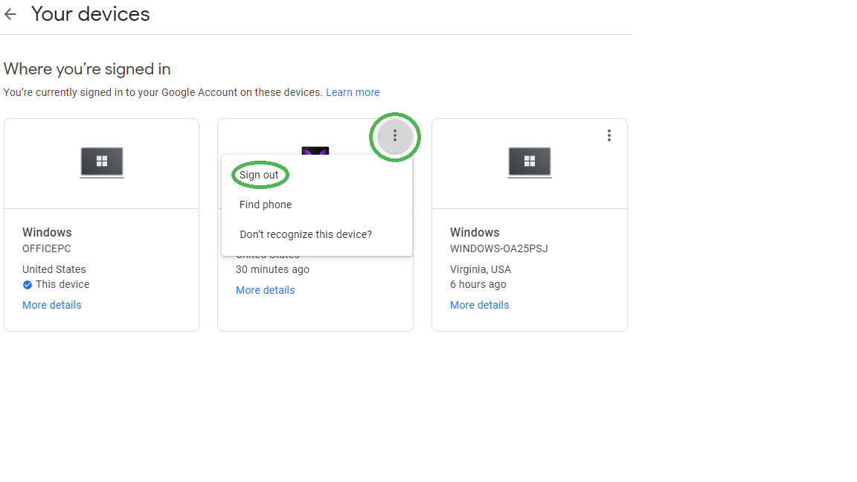
Task: Open the Learn more link
Action: tap(353, 92)
